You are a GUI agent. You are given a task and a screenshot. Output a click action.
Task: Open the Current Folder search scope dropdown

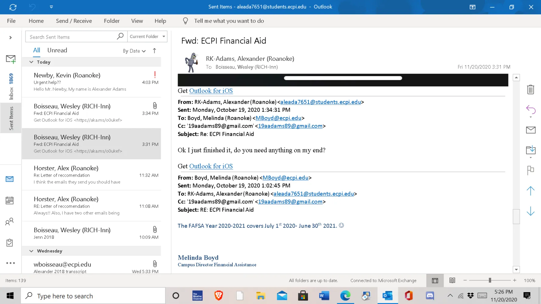[147, 36]
